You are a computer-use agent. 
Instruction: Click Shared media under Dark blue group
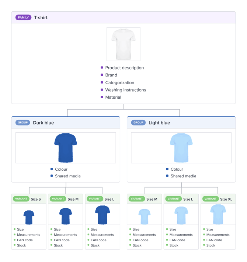point(68,176)
